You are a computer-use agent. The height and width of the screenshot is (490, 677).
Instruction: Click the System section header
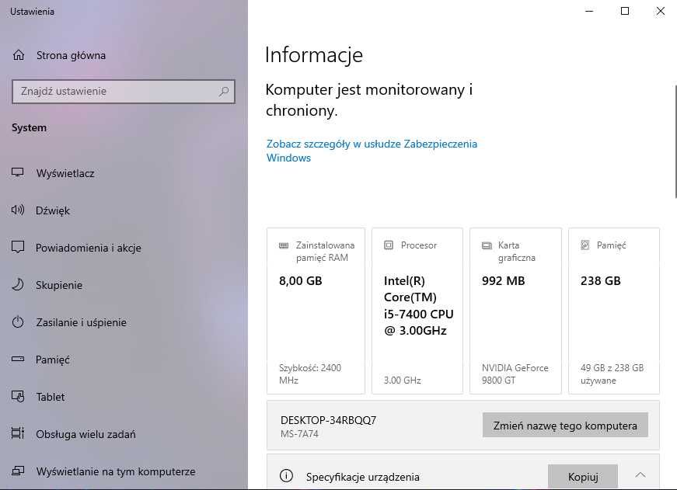(29, 127)
